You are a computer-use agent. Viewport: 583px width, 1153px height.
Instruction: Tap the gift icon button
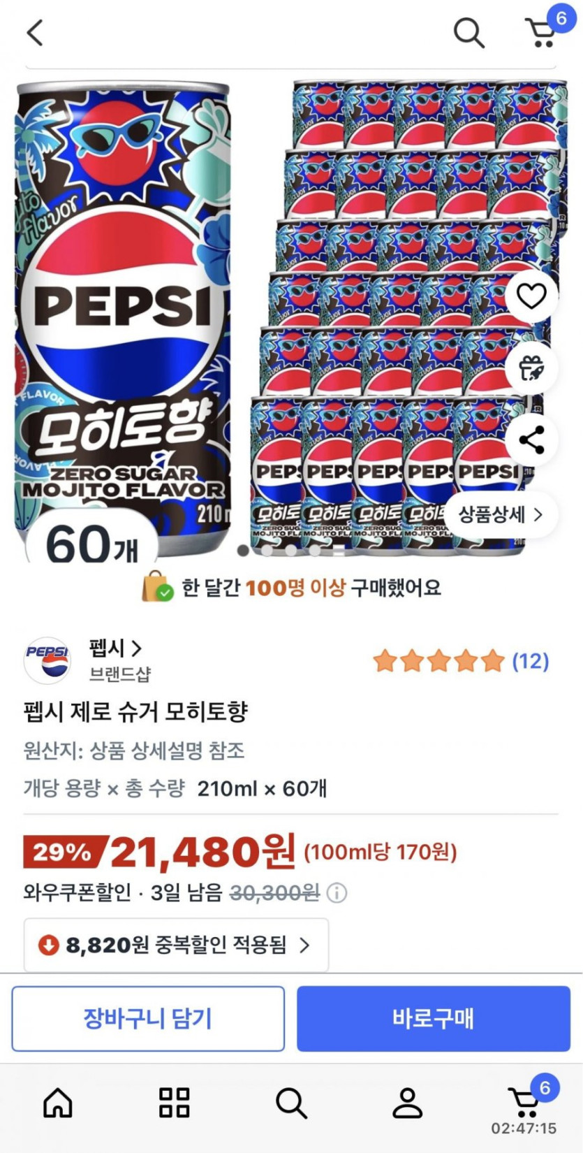[x=531, y=368]
